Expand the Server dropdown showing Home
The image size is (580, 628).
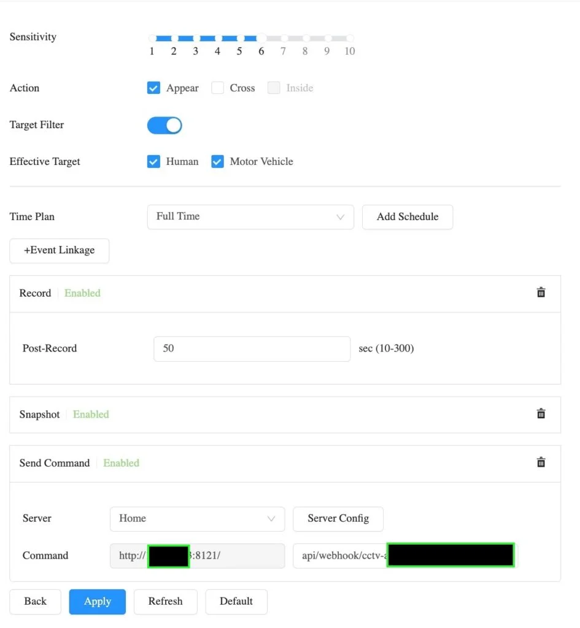tap(197, 519)
